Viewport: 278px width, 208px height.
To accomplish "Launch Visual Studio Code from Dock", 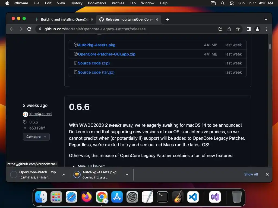I will point(193,197).
